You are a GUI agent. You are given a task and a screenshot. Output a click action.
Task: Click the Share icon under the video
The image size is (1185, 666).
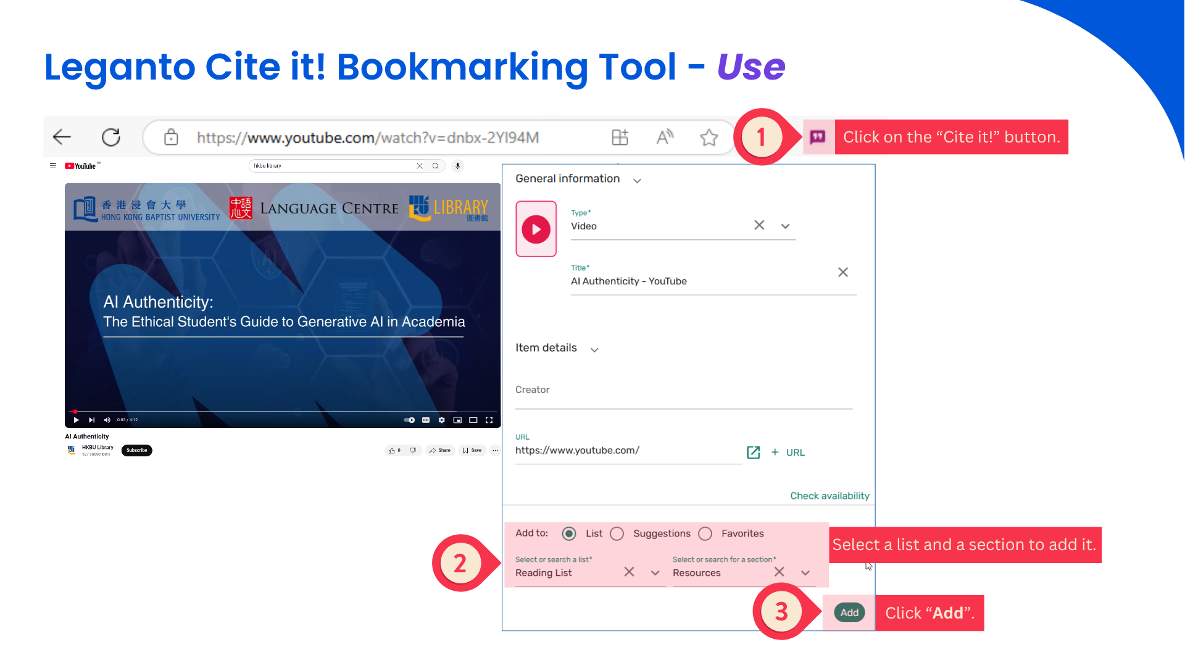[440, 450]
